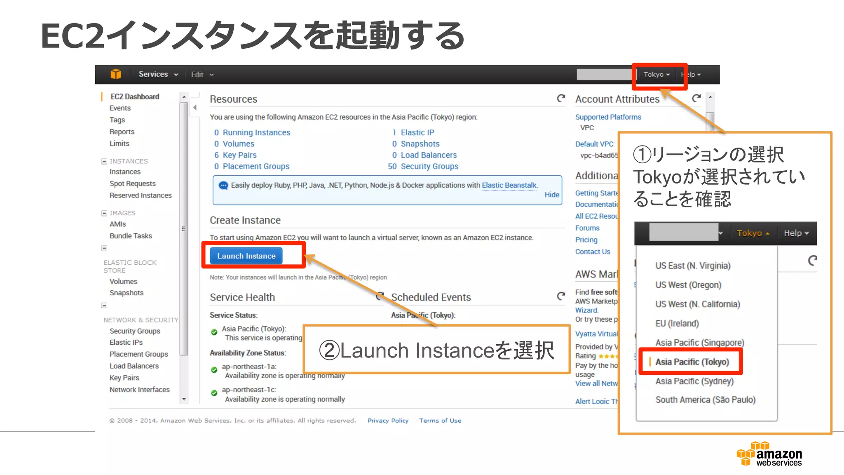Open the Edit dropdown in top bar
844x475 pixels.
pos(202,75)
